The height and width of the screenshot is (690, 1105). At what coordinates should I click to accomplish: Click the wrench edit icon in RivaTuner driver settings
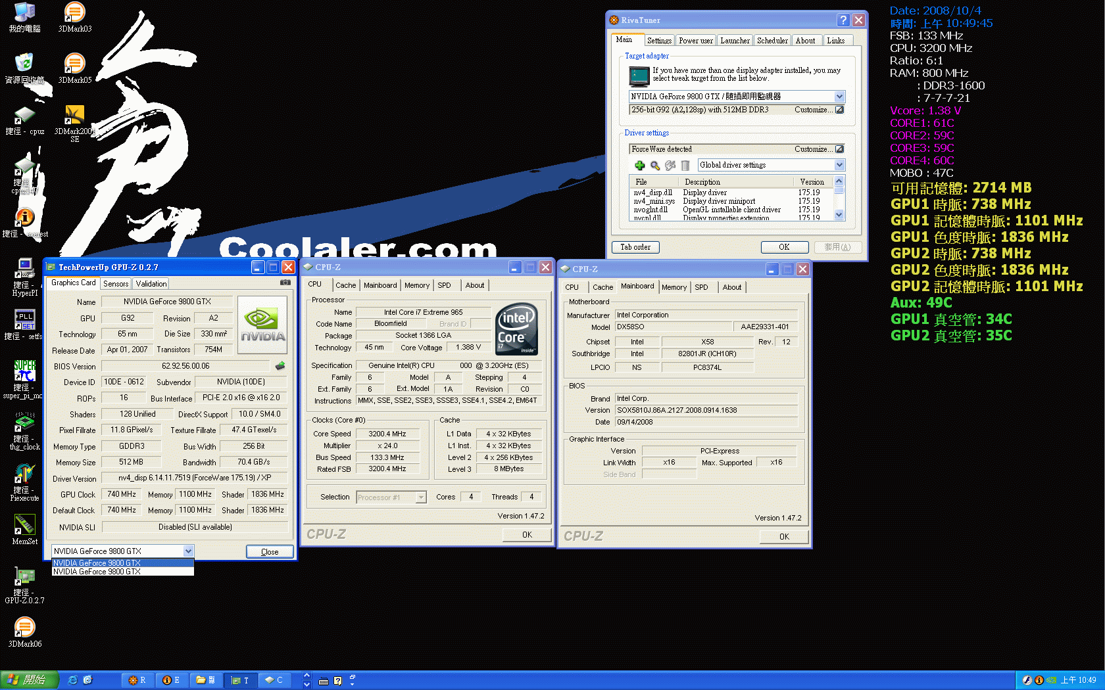pos(670,166)
